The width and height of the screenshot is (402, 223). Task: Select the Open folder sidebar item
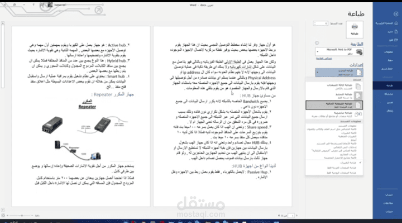[x=393, y=40]
